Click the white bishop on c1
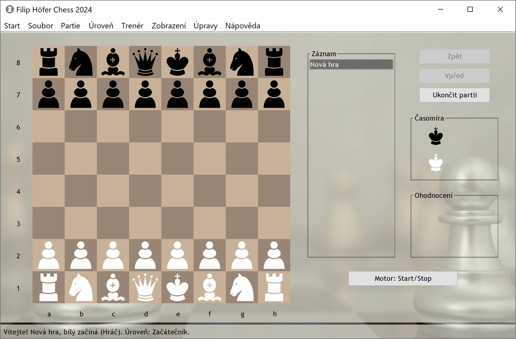Image resolution: width=516 pixels, height=339 pixels. 113,287
